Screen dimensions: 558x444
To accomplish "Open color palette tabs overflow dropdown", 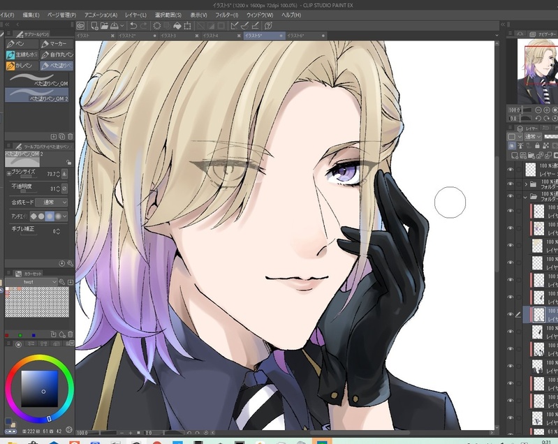I will tap(72, 343).
